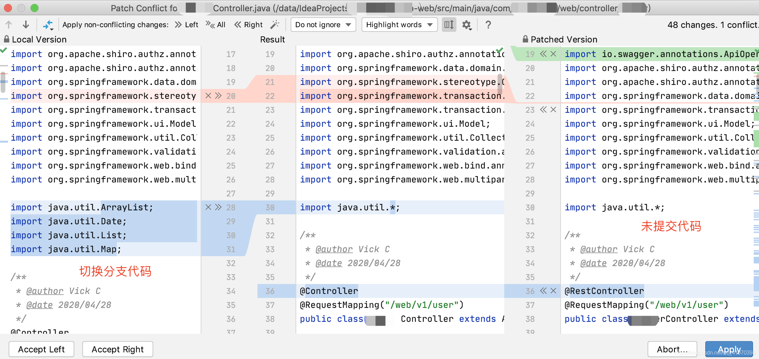This screenshot has width=759, height=359.
Task: Accept right change for @RestController line
Action: 543,291
